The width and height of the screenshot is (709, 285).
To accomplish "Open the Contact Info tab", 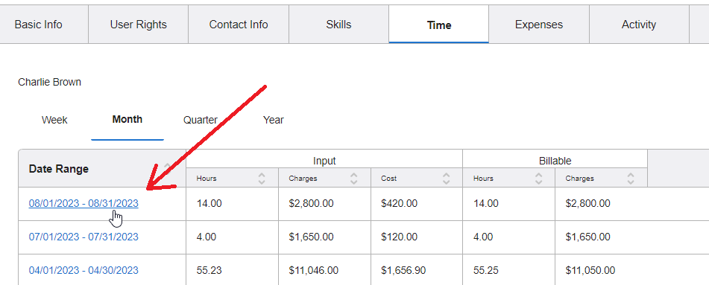I will click(x=239, y=25).
